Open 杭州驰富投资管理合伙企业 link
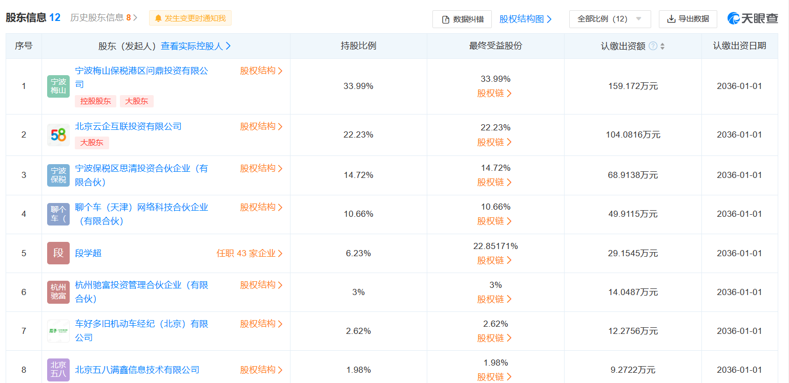Screen dimensions: 789x383 click(x=142, y=292)
